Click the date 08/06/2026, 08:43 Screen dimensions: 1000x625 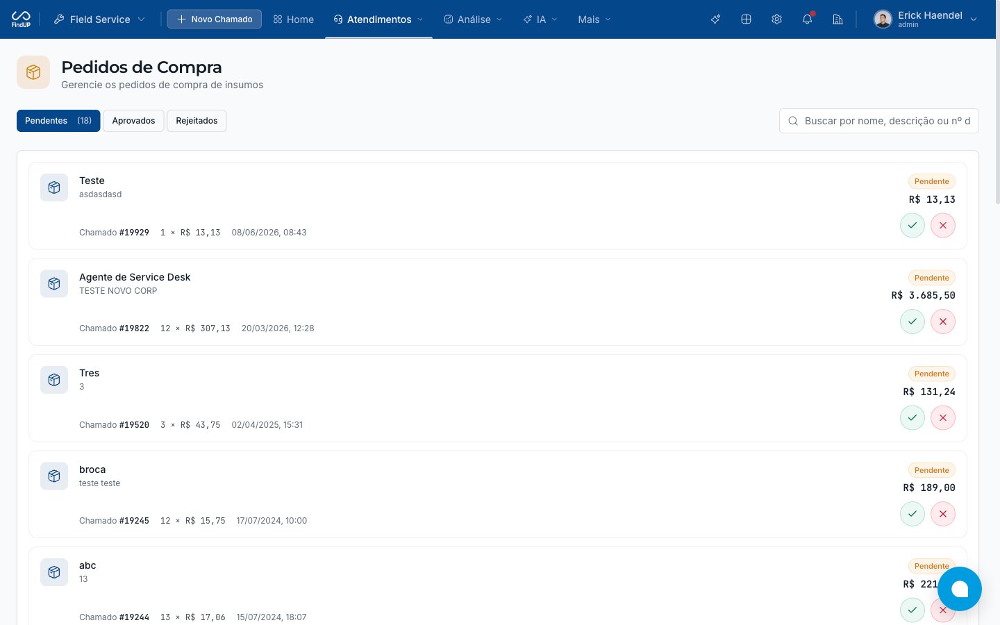[269, 233]
